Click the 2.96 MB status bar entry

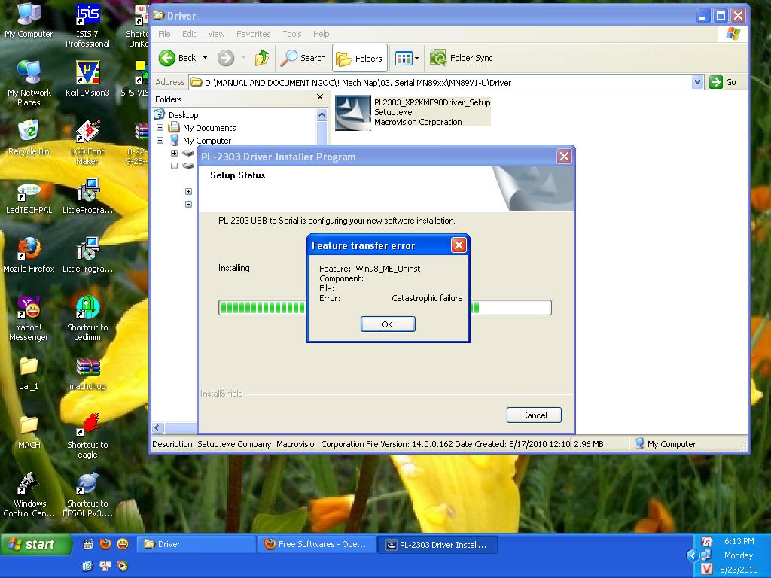tap(589, 444)
